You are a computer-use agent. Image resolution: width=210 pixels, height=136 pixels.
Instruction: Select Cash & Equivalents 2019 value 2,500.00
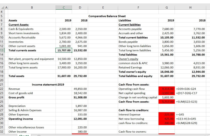[64, 29]
